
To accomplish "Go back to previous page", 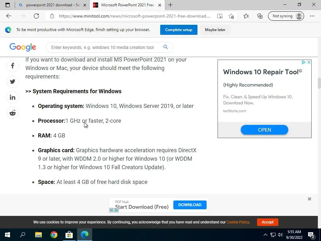I will pyautogui.click(x=8, y=16).
